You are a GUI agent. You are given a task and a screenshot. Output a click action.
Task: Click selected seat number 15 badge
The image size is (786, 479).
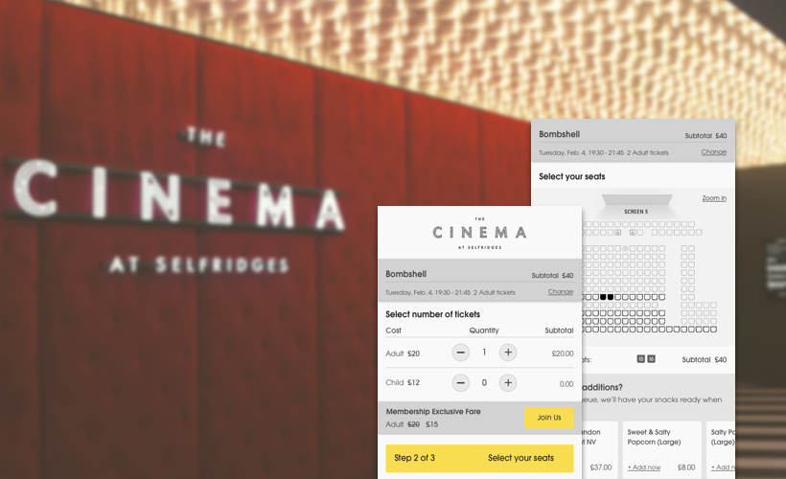click(640, 359)
